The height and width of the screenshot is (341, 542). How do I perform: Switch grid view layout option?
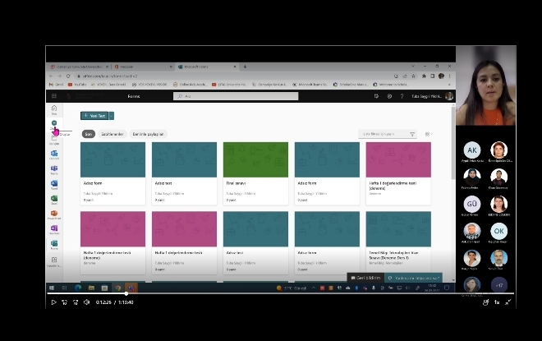[x=428, y=134]
